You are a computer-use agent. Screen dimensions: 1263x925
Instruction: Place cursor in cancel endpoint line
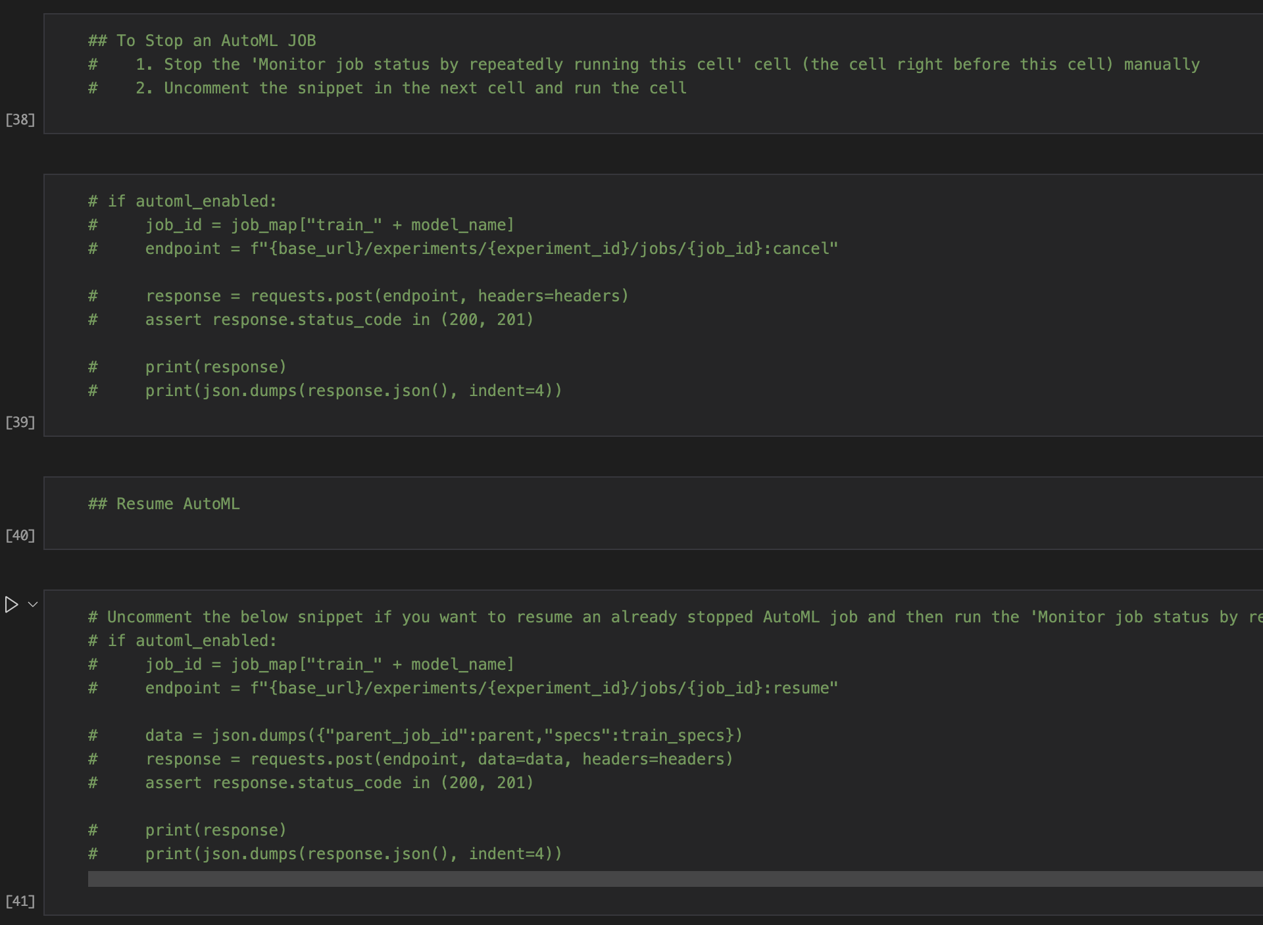coord(463,249)
